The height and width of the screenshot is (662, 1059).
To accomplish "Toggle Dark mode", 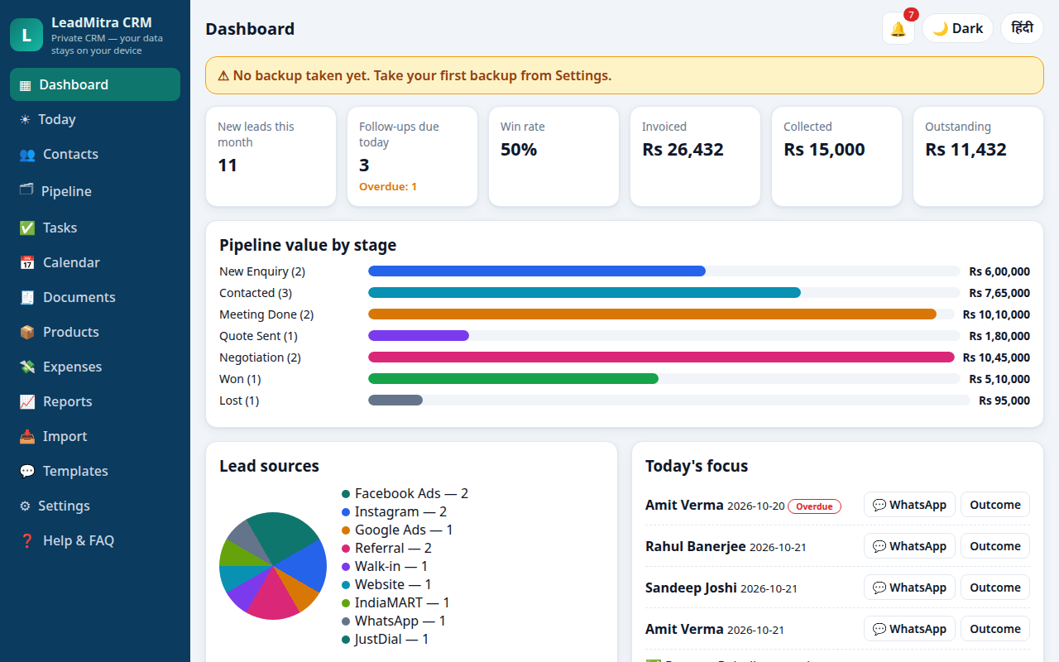I will click(x=957, y=28).
